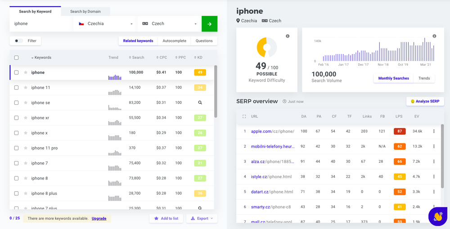Image resolution: width=450 pixels, height=229 pixels.
Task: Show Trends chart
Action: point(424,78)
